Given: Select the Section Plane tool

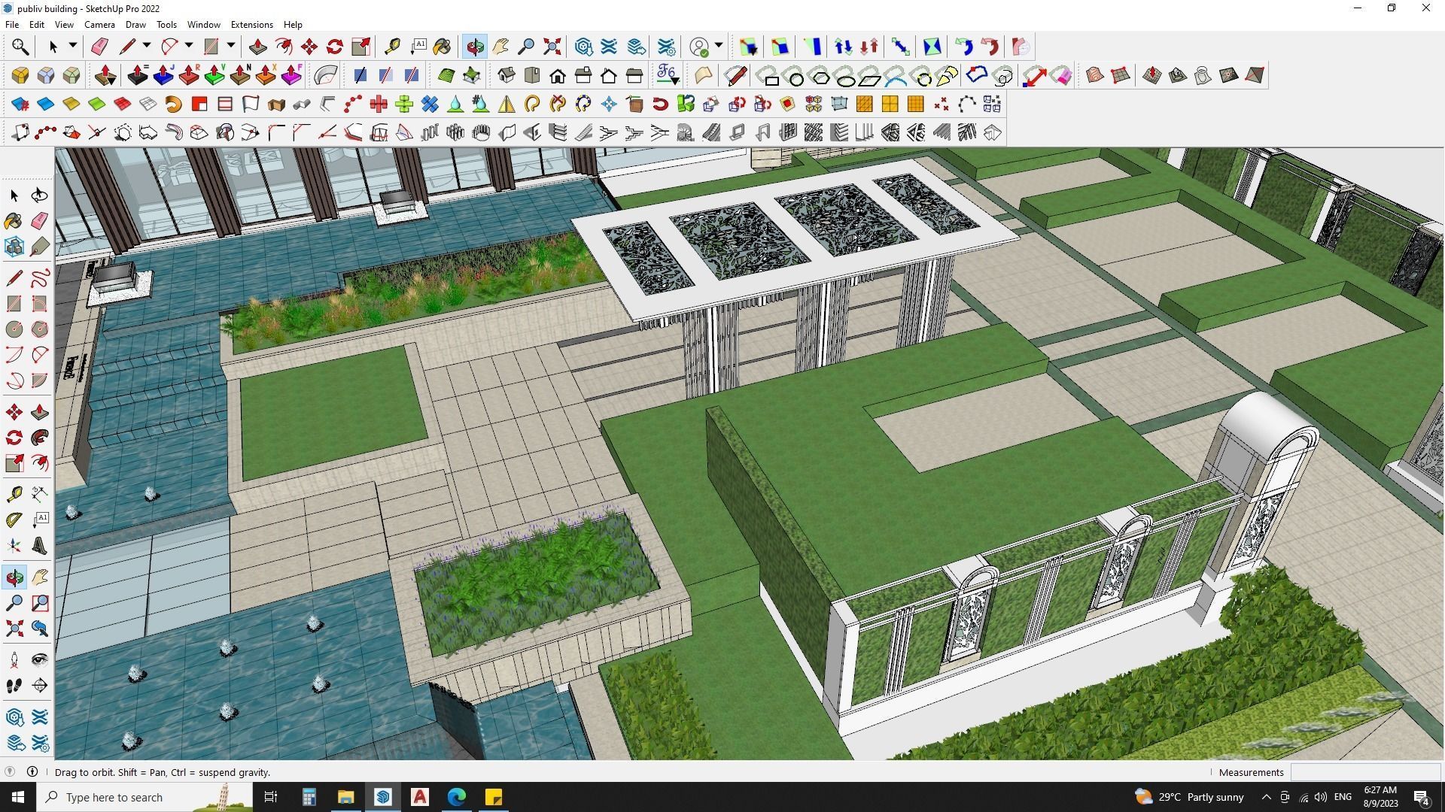Looking at the screenshot, I should [x=40, y=686].
